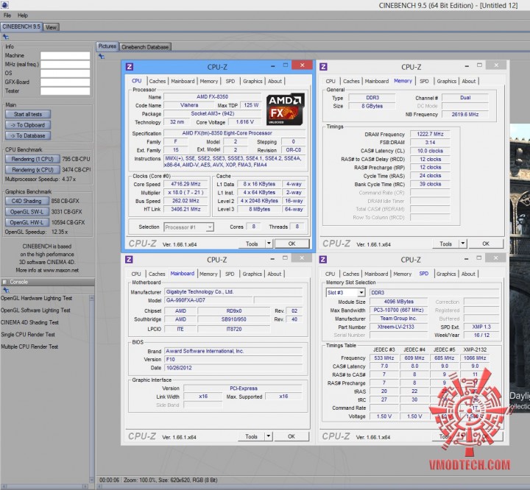Click the '1222.7 MHz' DRAM frequency value
530x490 pixels.
(x=430, y=134)
